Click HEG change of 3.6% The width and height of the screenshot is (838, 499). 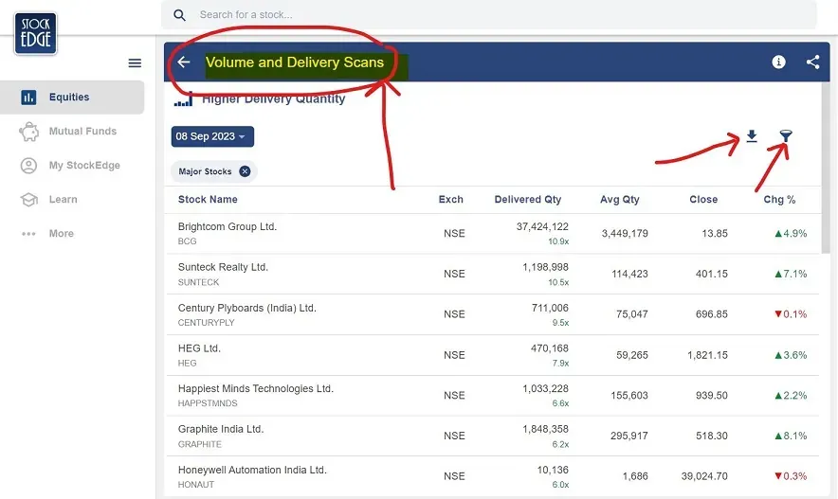coord(791,355)
